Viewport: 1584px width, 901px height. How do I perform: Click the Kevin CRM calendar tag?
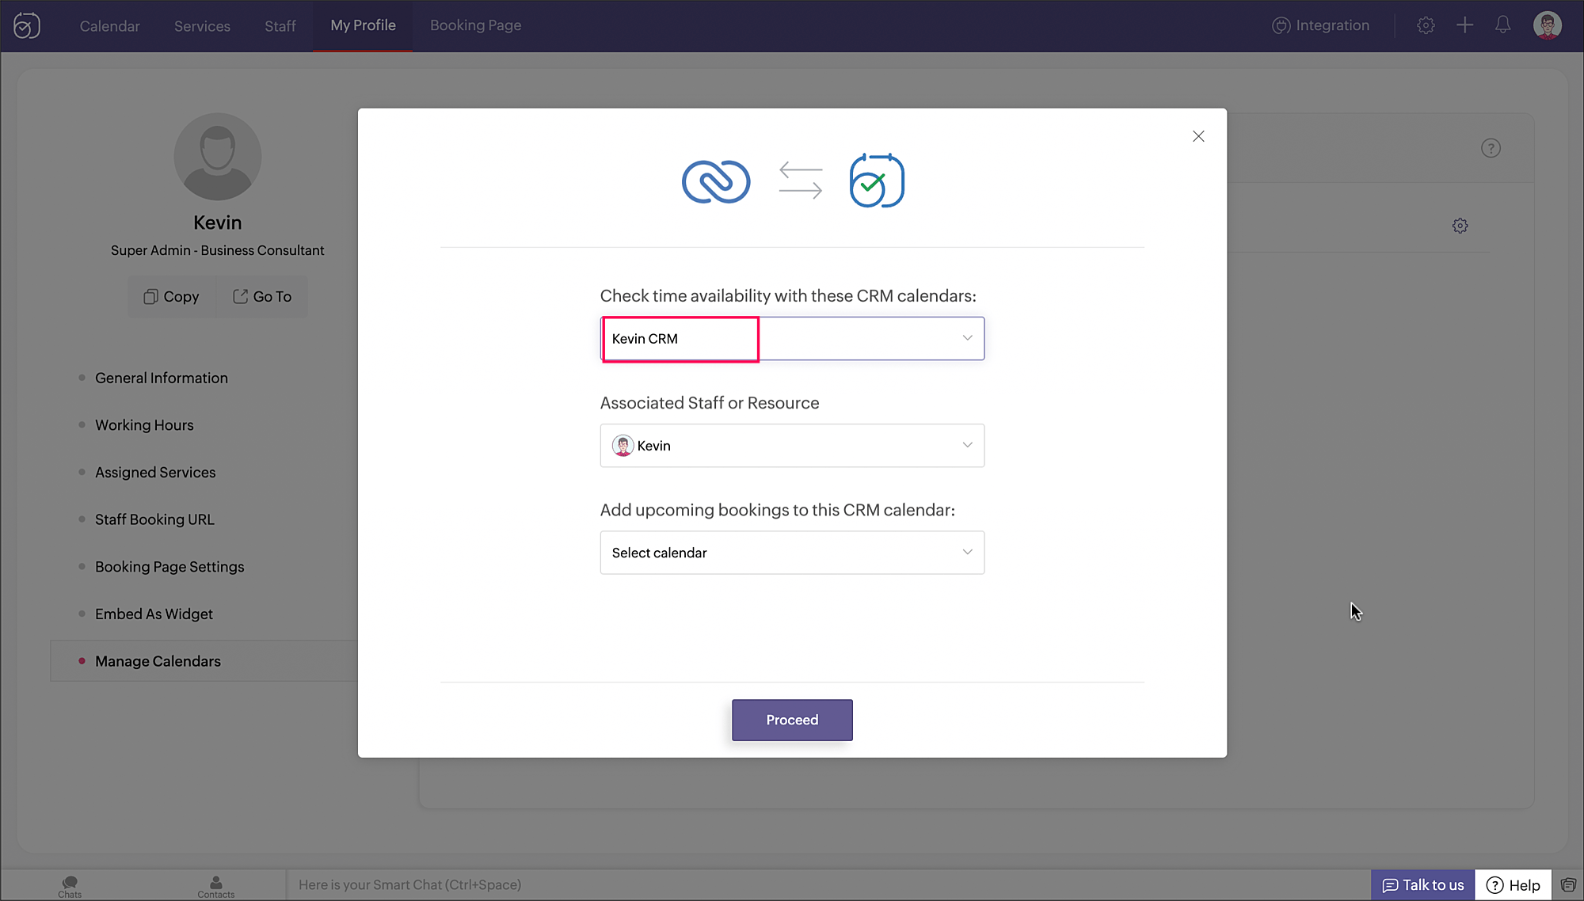pyautogui.click(x=645, y=339)
